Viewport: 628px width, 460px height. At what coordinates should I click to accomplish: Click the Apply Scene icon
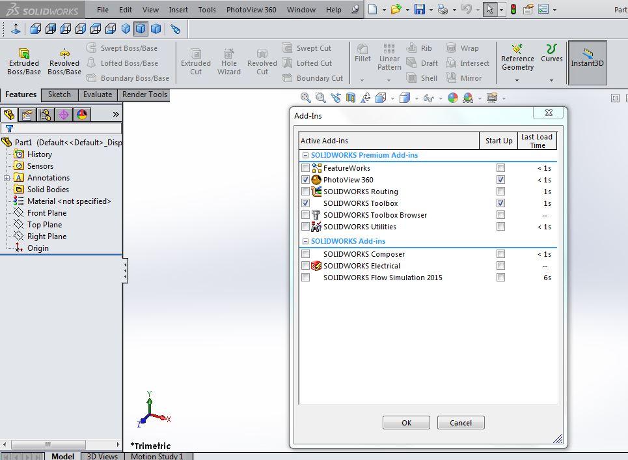click(x=468, y=98)
